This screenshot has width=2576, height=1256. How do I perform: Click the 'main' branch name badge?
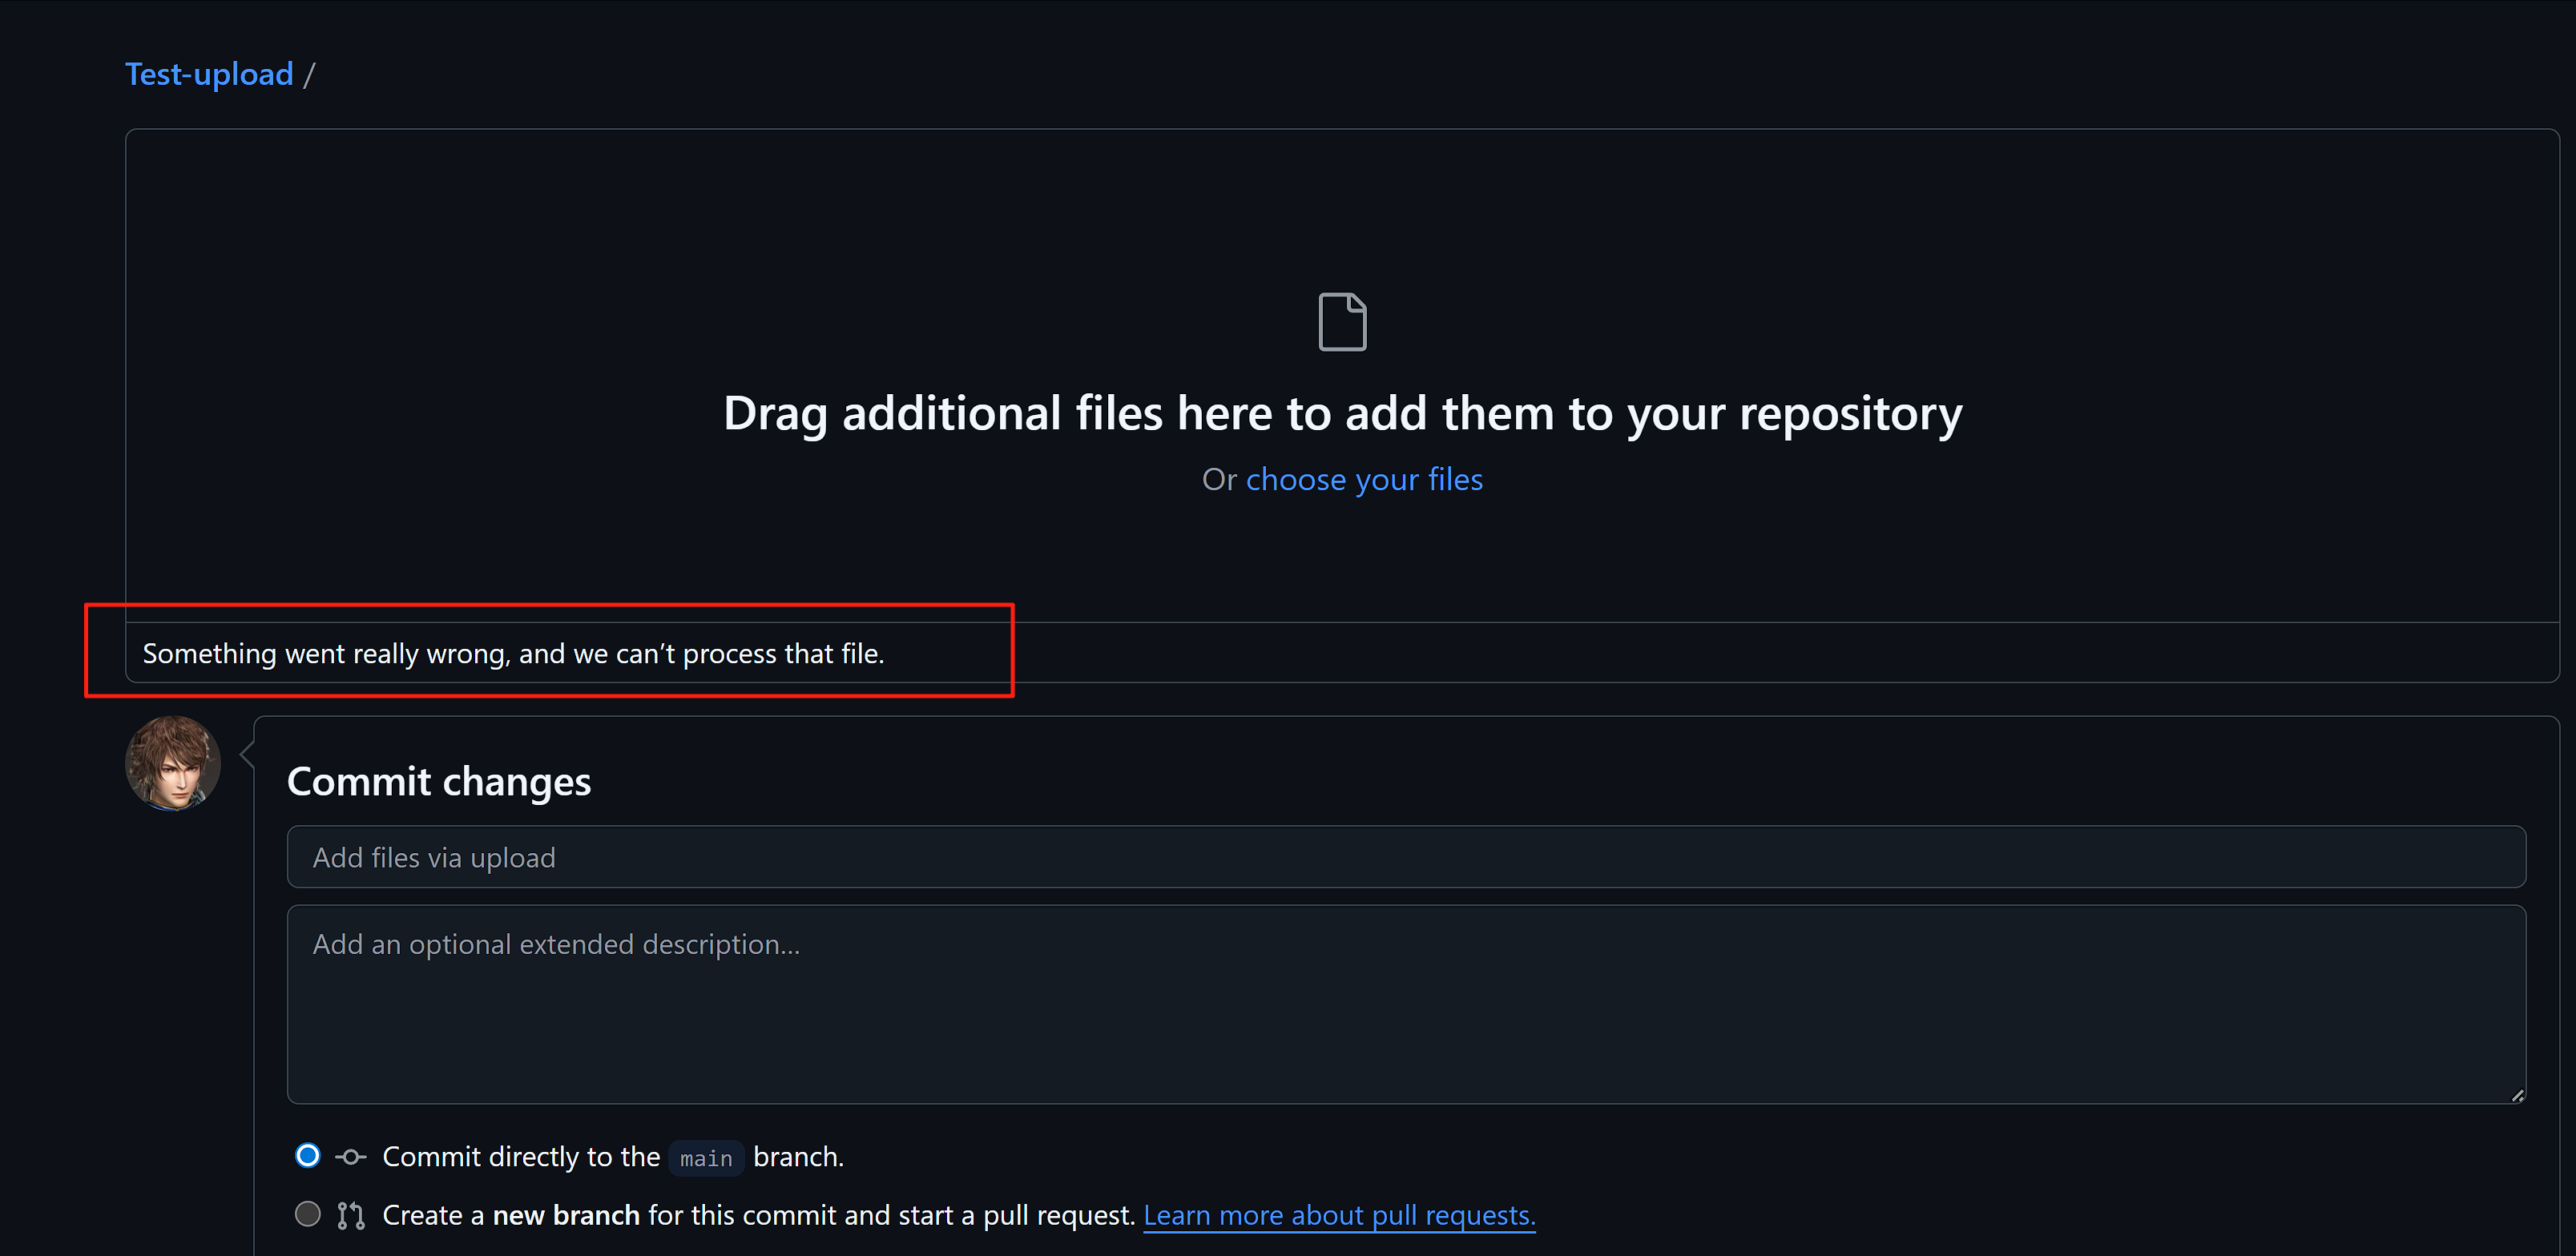pos(706,1158)
